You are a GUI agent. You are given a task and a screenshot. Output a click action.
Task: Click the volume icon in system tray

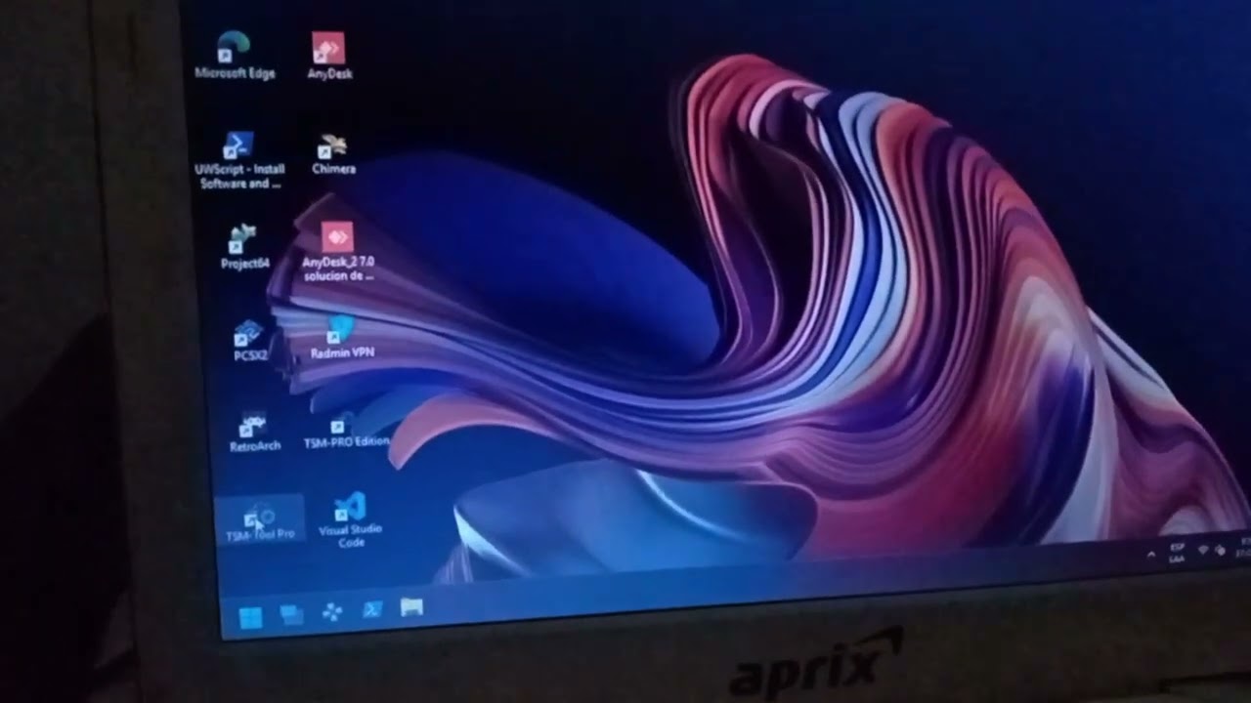click(1221, 549)
